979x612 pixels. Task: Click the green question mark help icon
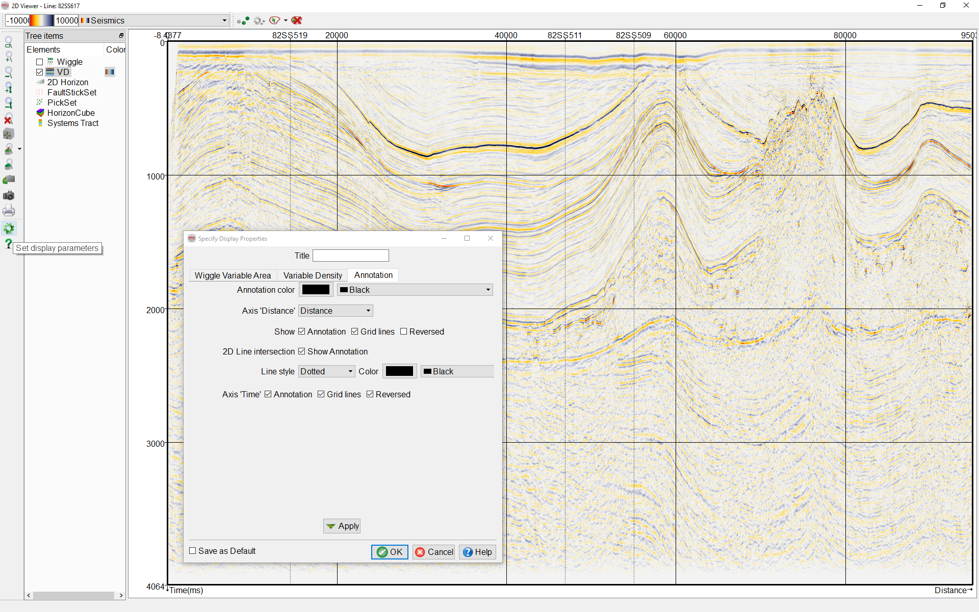(8, 244)
